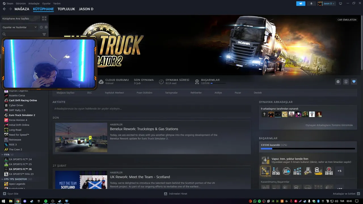Viewport: 363px width, 204px height.
Task: Select the red P parking achievement icon
Action: [329, 171]
